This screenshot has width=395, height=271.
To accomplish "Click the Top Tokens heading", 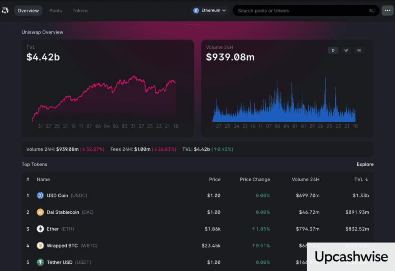I will pos(34,164).
